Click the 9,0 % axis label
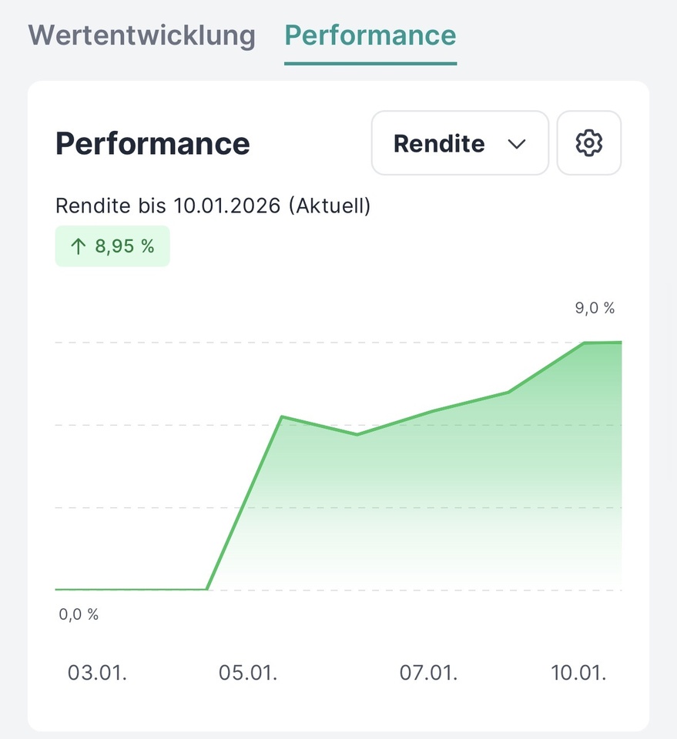 [595, 309]
